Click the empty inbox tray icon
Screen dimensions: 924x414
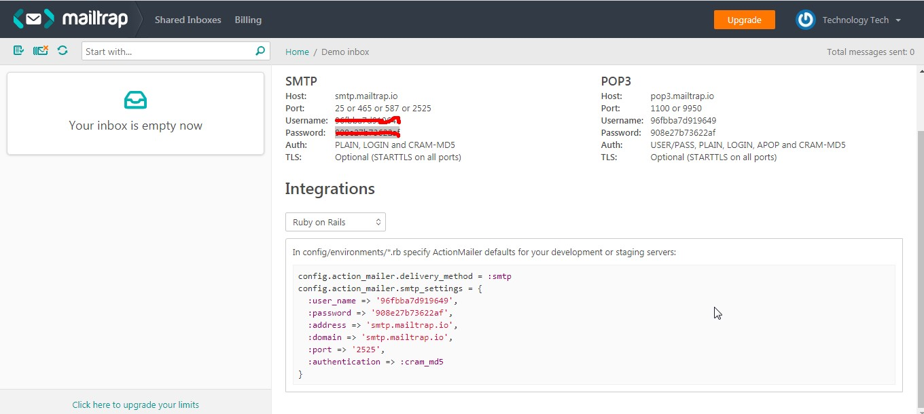[x=135, y=100]
